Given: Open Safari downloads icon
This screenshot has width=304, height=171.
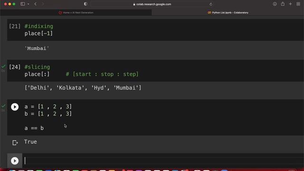Looking at the screenshot, I should 275,4.
